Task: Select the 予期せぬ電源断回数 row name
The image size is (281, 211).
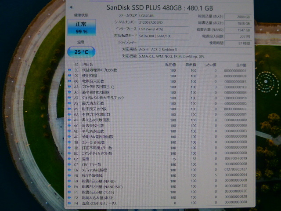Action: pos(97,137)
